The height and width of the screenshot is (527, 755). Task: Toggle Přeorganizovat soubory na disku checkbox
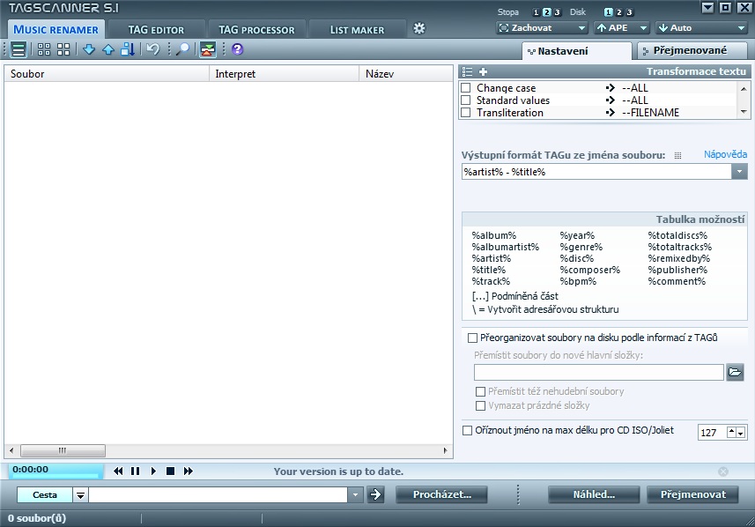472,338
